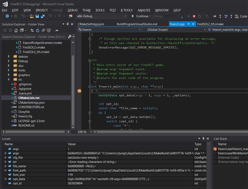Viewport: 248px width, 189px height.
Task: Select freerct.cfg in Solution Explorer
Action: pos(25,116)
